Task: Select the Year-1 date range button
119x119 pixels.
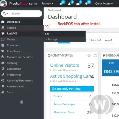Action: [x=109, y=40]
